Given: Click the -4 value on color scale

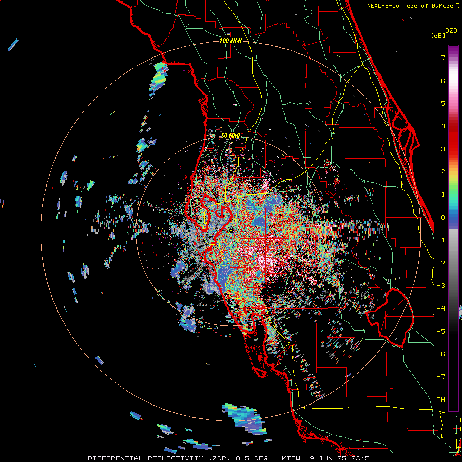Looking at the screenshot, I should coord(441,309).
